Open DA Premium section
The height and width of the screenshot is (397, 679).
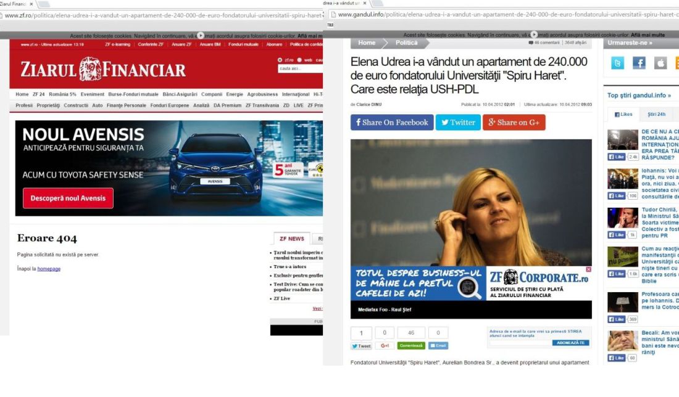pyautogui.click(x=227, y=105)
